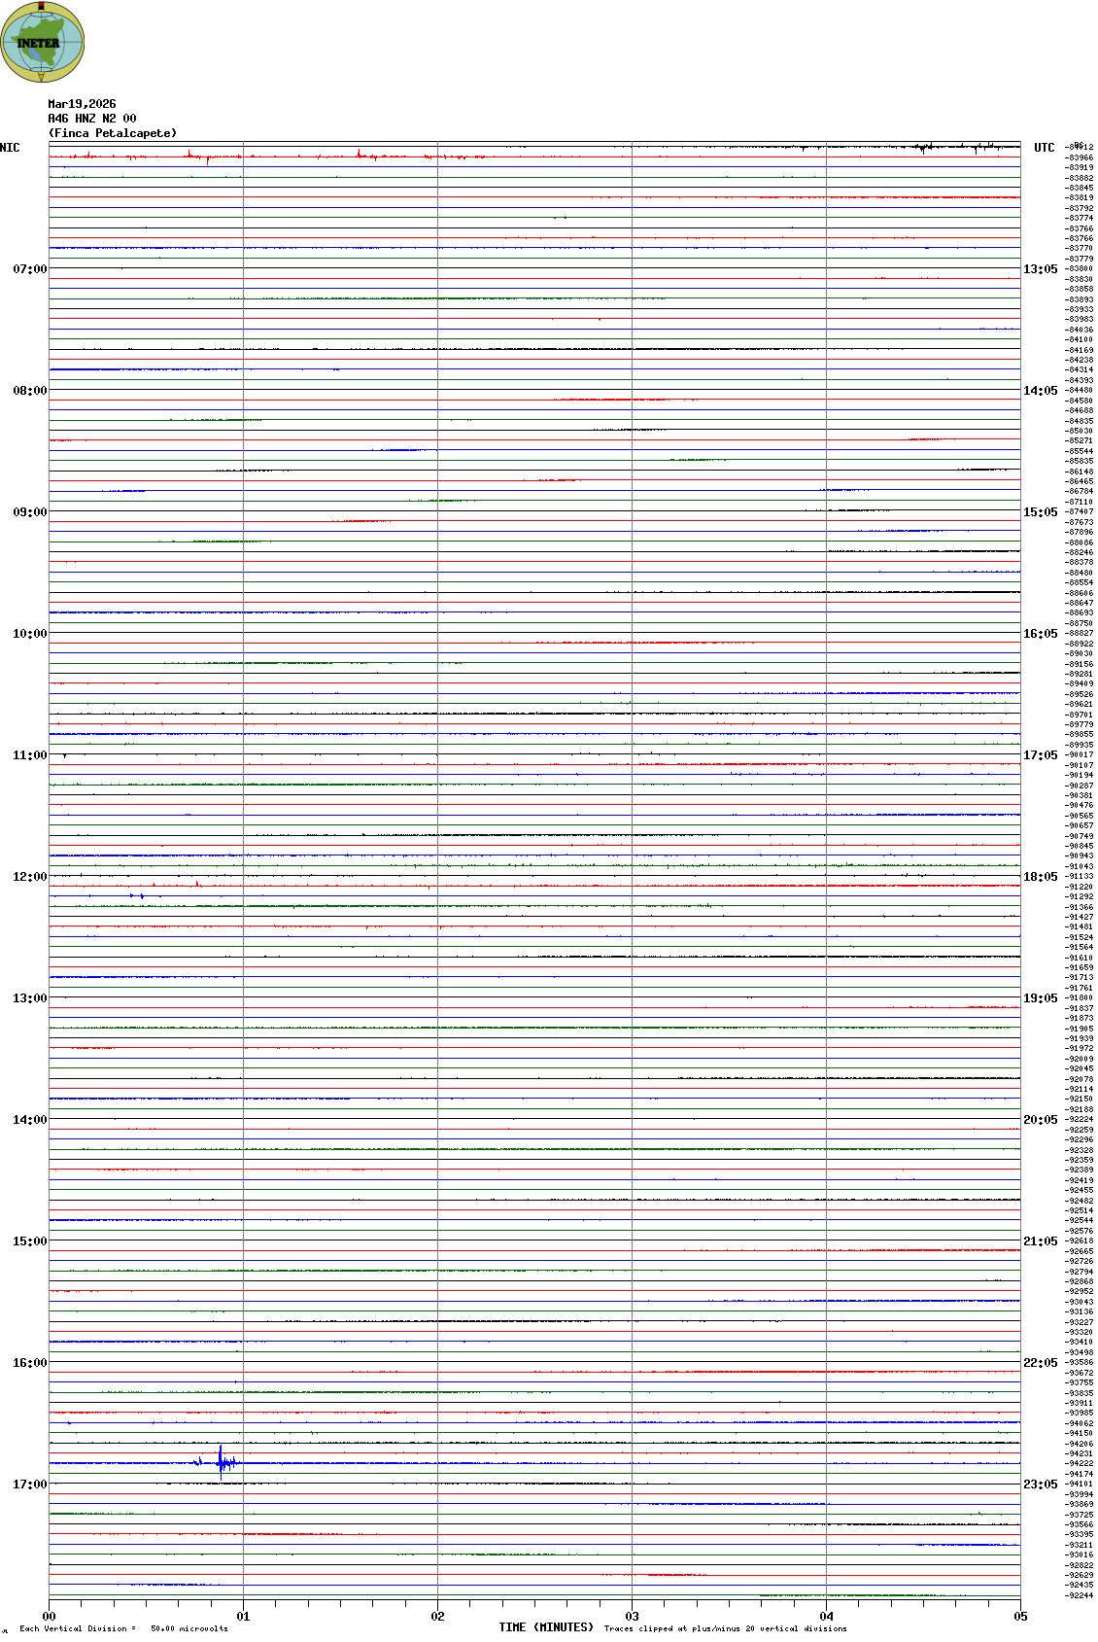Click the large blue seismic event spike
Image resolution: width=1098 pixels, height=1642 pixels.
(223, 1461)
